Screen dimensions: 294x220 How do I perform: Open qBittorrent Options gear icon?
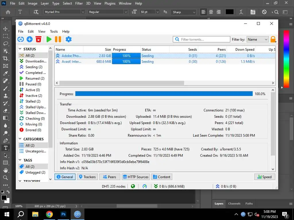69,39
